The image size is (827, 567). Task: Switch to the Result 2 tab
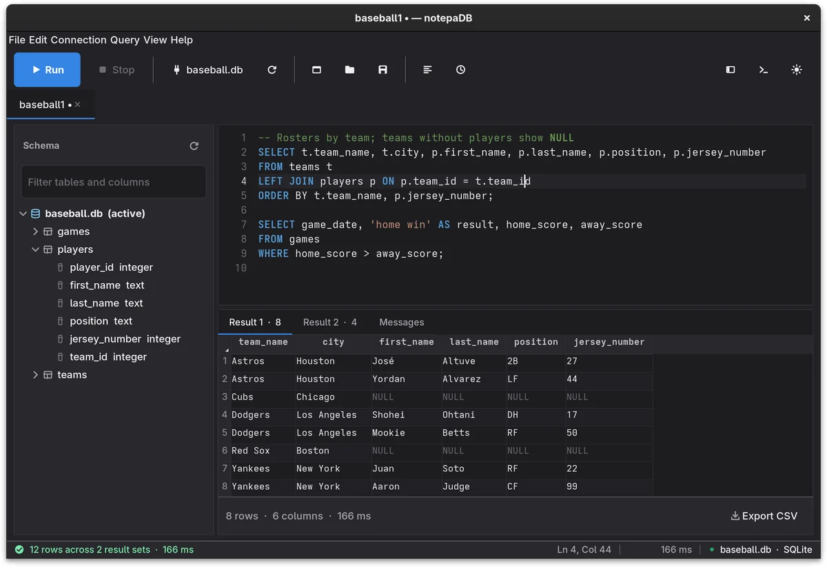pyautogui.click(x=330, y=322)
